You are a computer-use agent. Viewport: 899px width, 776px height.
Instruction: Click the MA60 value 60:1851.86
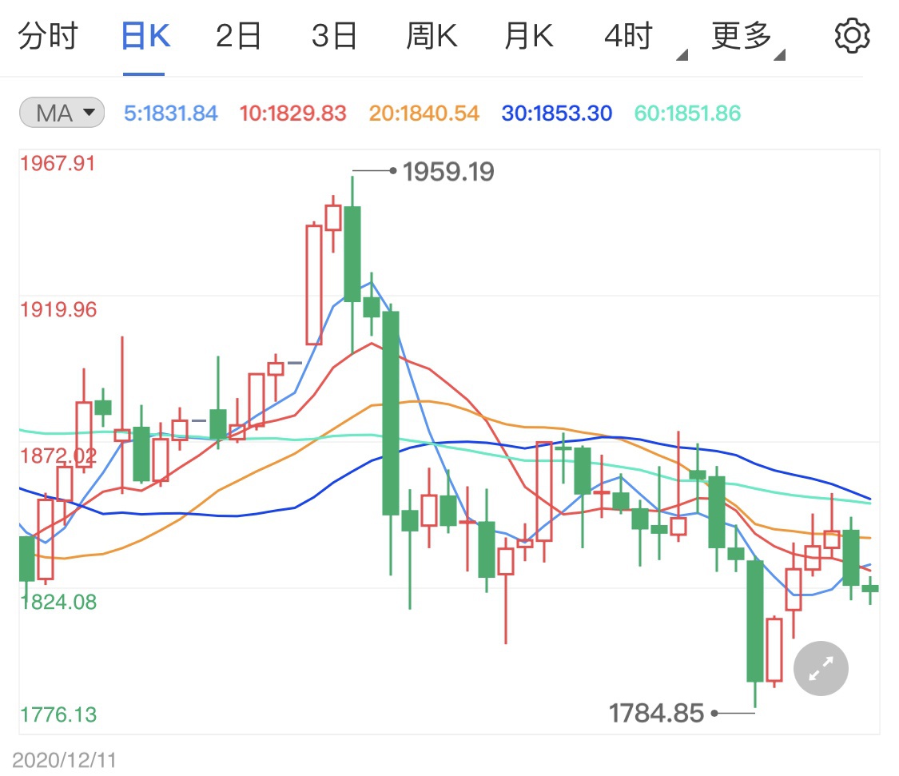click(x=687, y=113)
